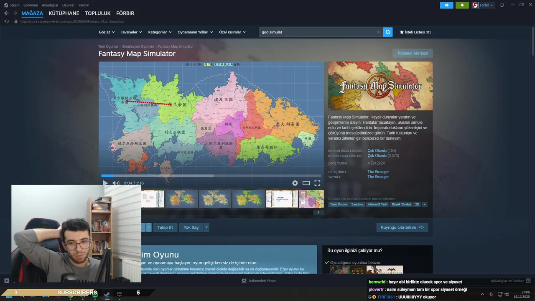Open the blue megaphone announcements button
535x301 pixels.
[446, 5]
